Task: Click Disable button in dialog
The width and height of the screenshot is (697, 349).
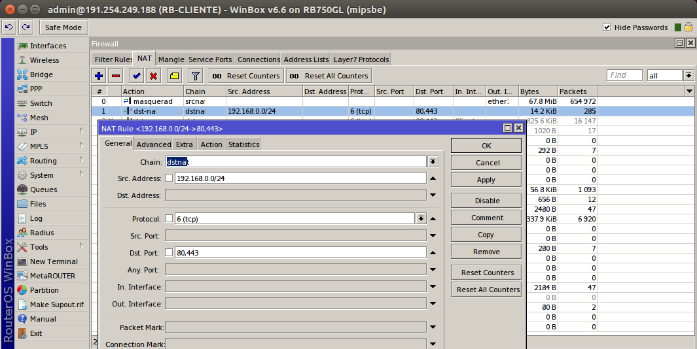Action: pyautogui.click(x=486, y=201)
